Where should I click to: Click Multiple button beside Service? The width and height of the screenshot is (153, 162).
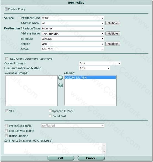click(x=112, y=44)
